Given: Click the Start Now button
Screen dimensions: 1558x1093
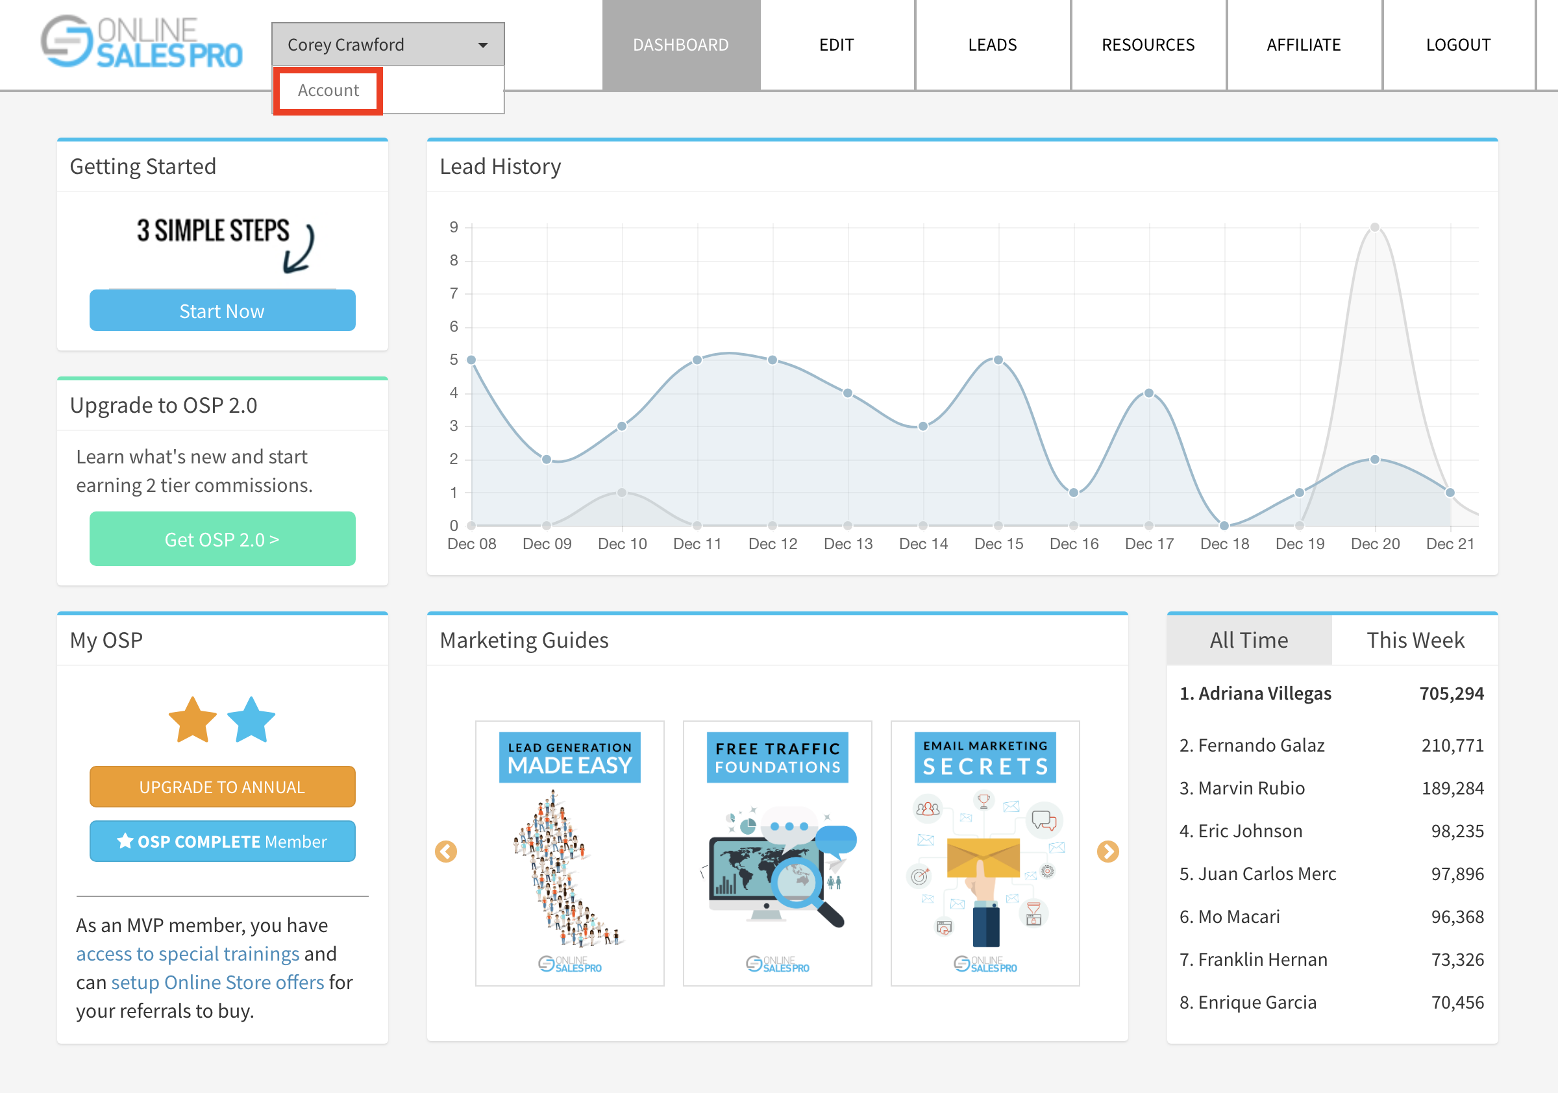Looking at the screenshot, I should tap(222, 311).
